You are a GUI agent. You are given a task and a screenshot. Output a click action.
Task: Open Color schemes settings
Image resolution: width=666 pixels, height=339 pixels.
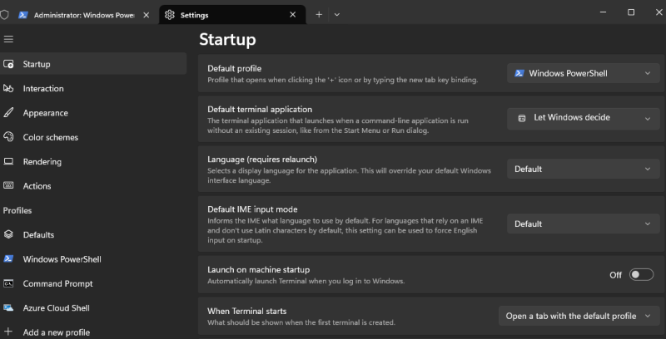(x=93, y=137)
